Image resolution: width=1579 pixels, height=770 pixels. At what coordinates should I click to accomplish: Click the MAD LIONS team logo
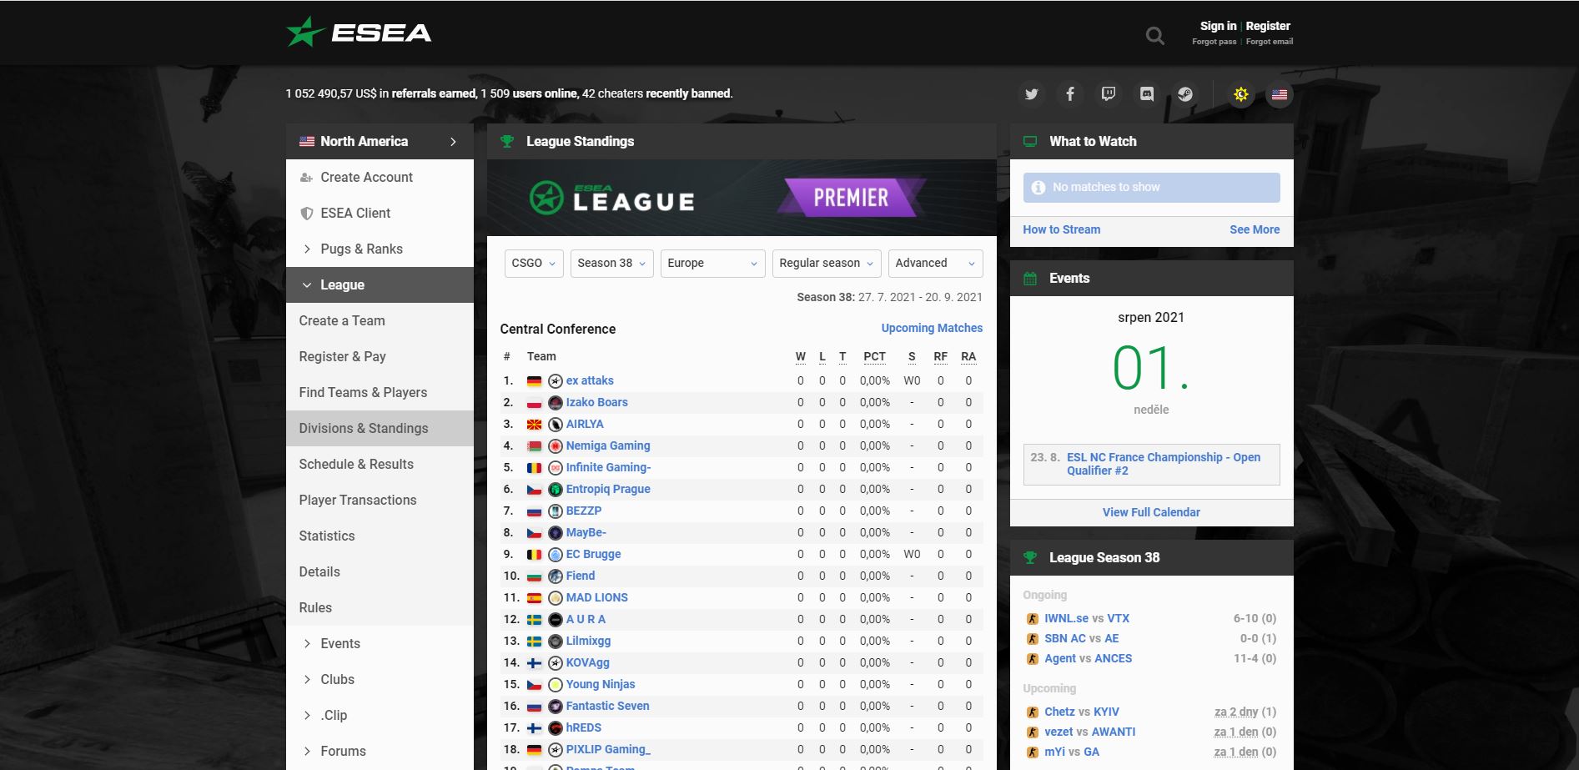(556, 598)
